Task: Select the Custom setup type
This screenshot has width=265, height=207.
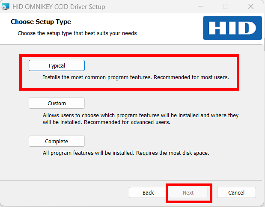Action: pos(57,103)
